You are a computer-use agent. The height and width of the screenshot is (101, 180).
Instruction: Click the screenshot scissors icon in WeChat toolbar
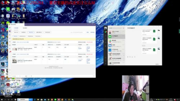(132, 57)
